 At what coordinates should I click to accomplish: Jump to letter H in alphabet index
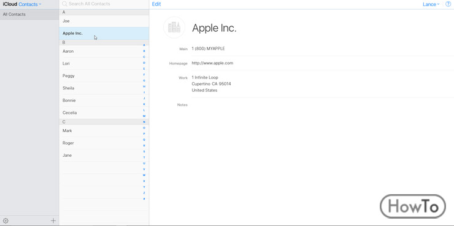point(144,86)
